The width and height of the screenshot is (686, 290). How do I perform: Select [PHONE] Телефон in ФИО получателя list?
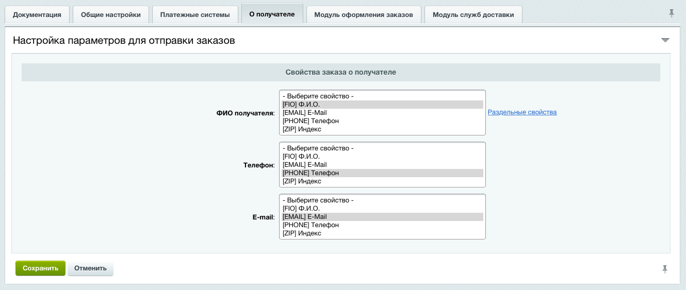[382, 121]
